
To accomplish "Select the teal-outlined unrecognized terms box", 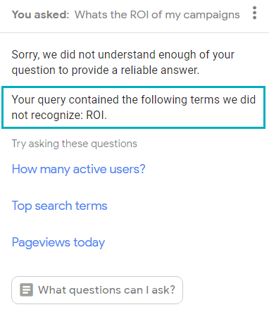I will (x=133, y=108).
